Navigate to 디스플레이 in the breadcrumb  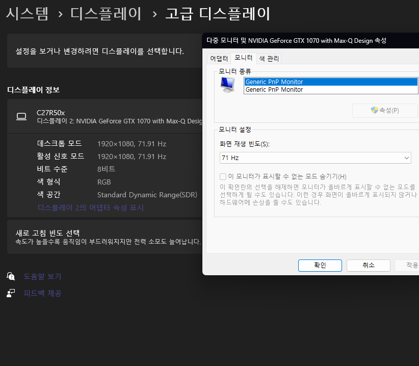(106, 14)
